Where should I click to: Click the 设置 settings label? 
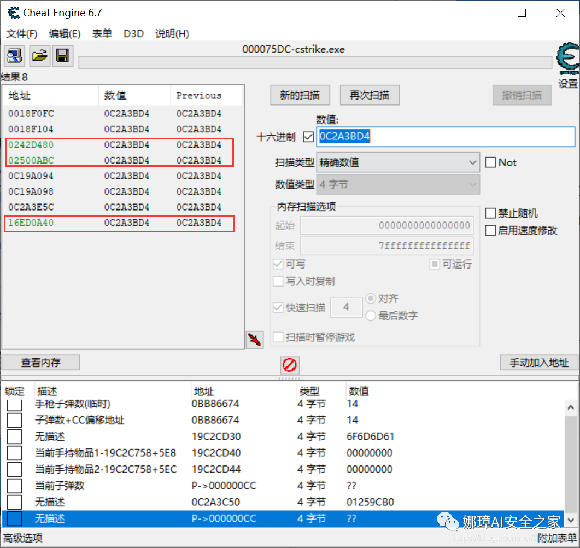click(x=568, y=84)
